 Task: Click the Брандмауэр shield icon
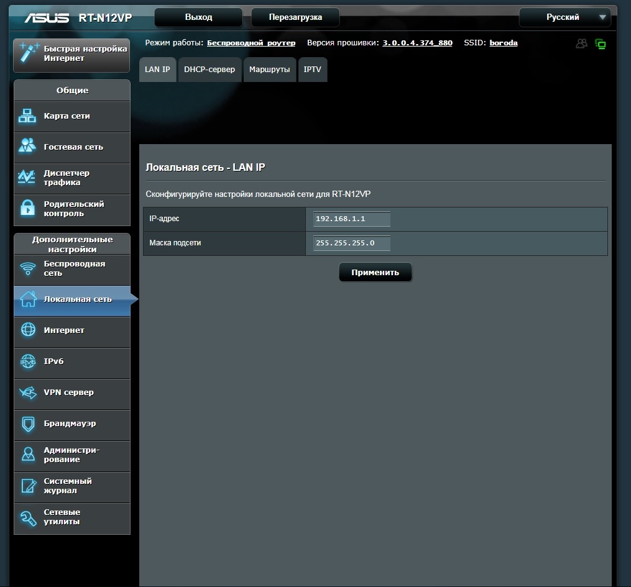[28, 424]
